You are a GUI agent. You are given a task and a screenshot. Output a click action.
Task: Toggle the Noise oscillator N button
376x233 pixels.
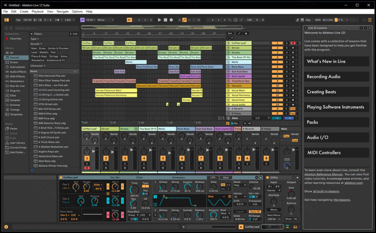(x=108, y=215)
